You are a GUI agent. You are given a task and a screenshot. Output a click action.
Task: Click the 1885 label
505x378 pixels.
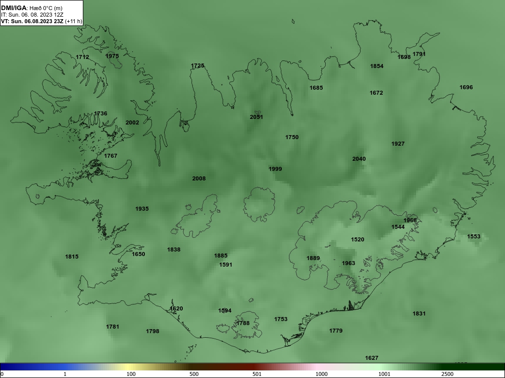point(221,256)
